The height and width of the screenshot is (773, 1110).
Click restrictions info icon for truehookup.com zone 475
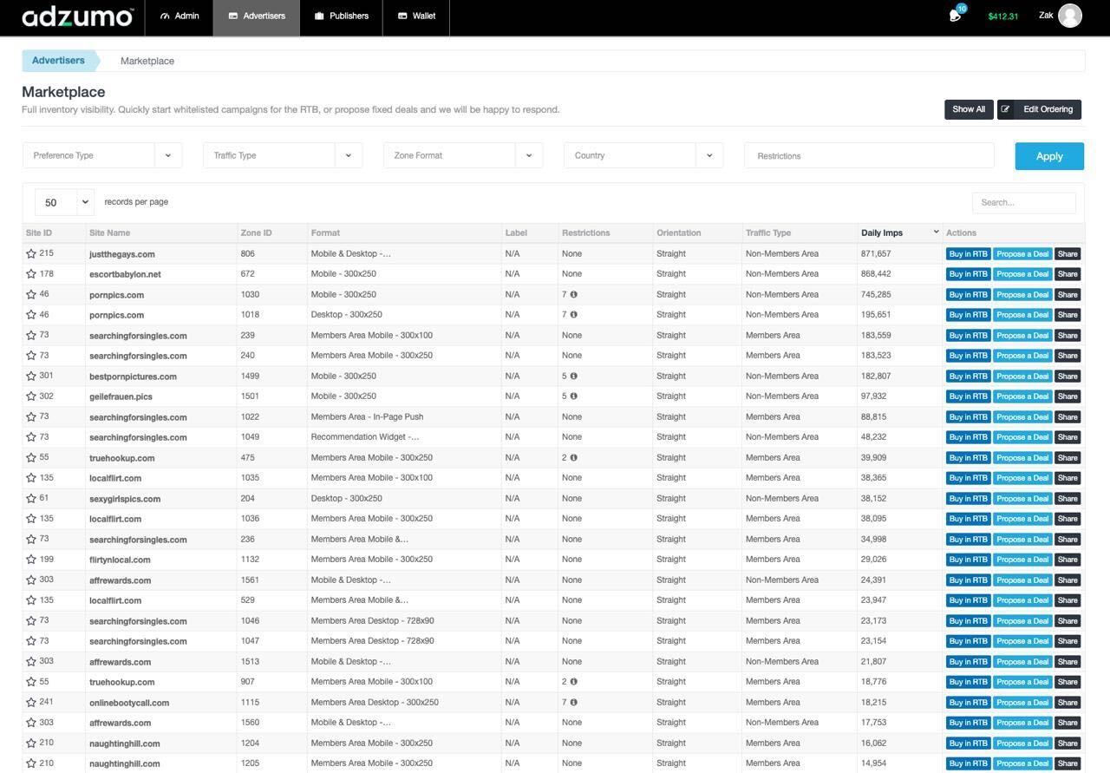pyautogui.click(x=573, y=458)
